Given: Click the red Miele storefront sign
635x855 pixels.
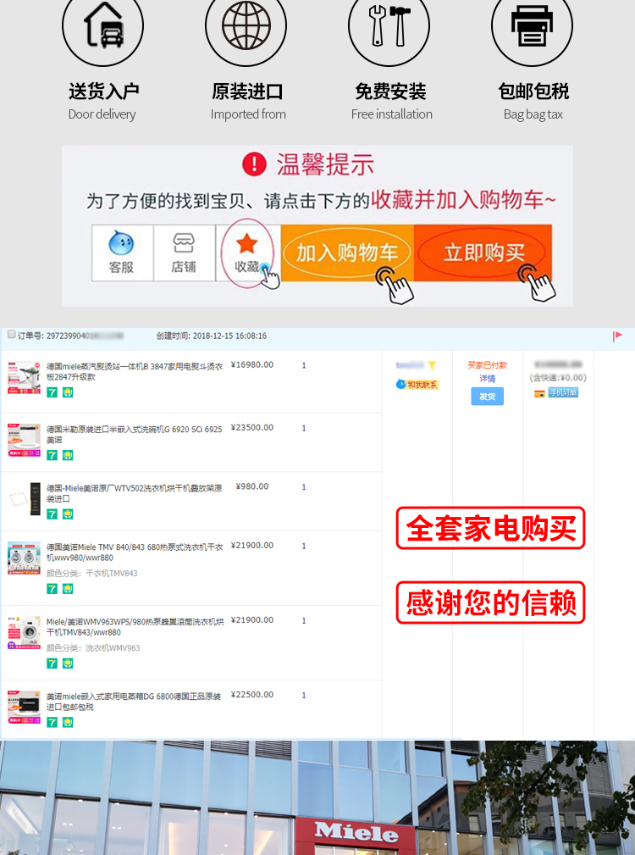Looking at the screenshot, I should tap(356, 836).
